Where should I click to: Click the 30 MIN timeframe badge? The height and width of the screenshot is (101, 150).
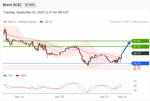(30, 5)
